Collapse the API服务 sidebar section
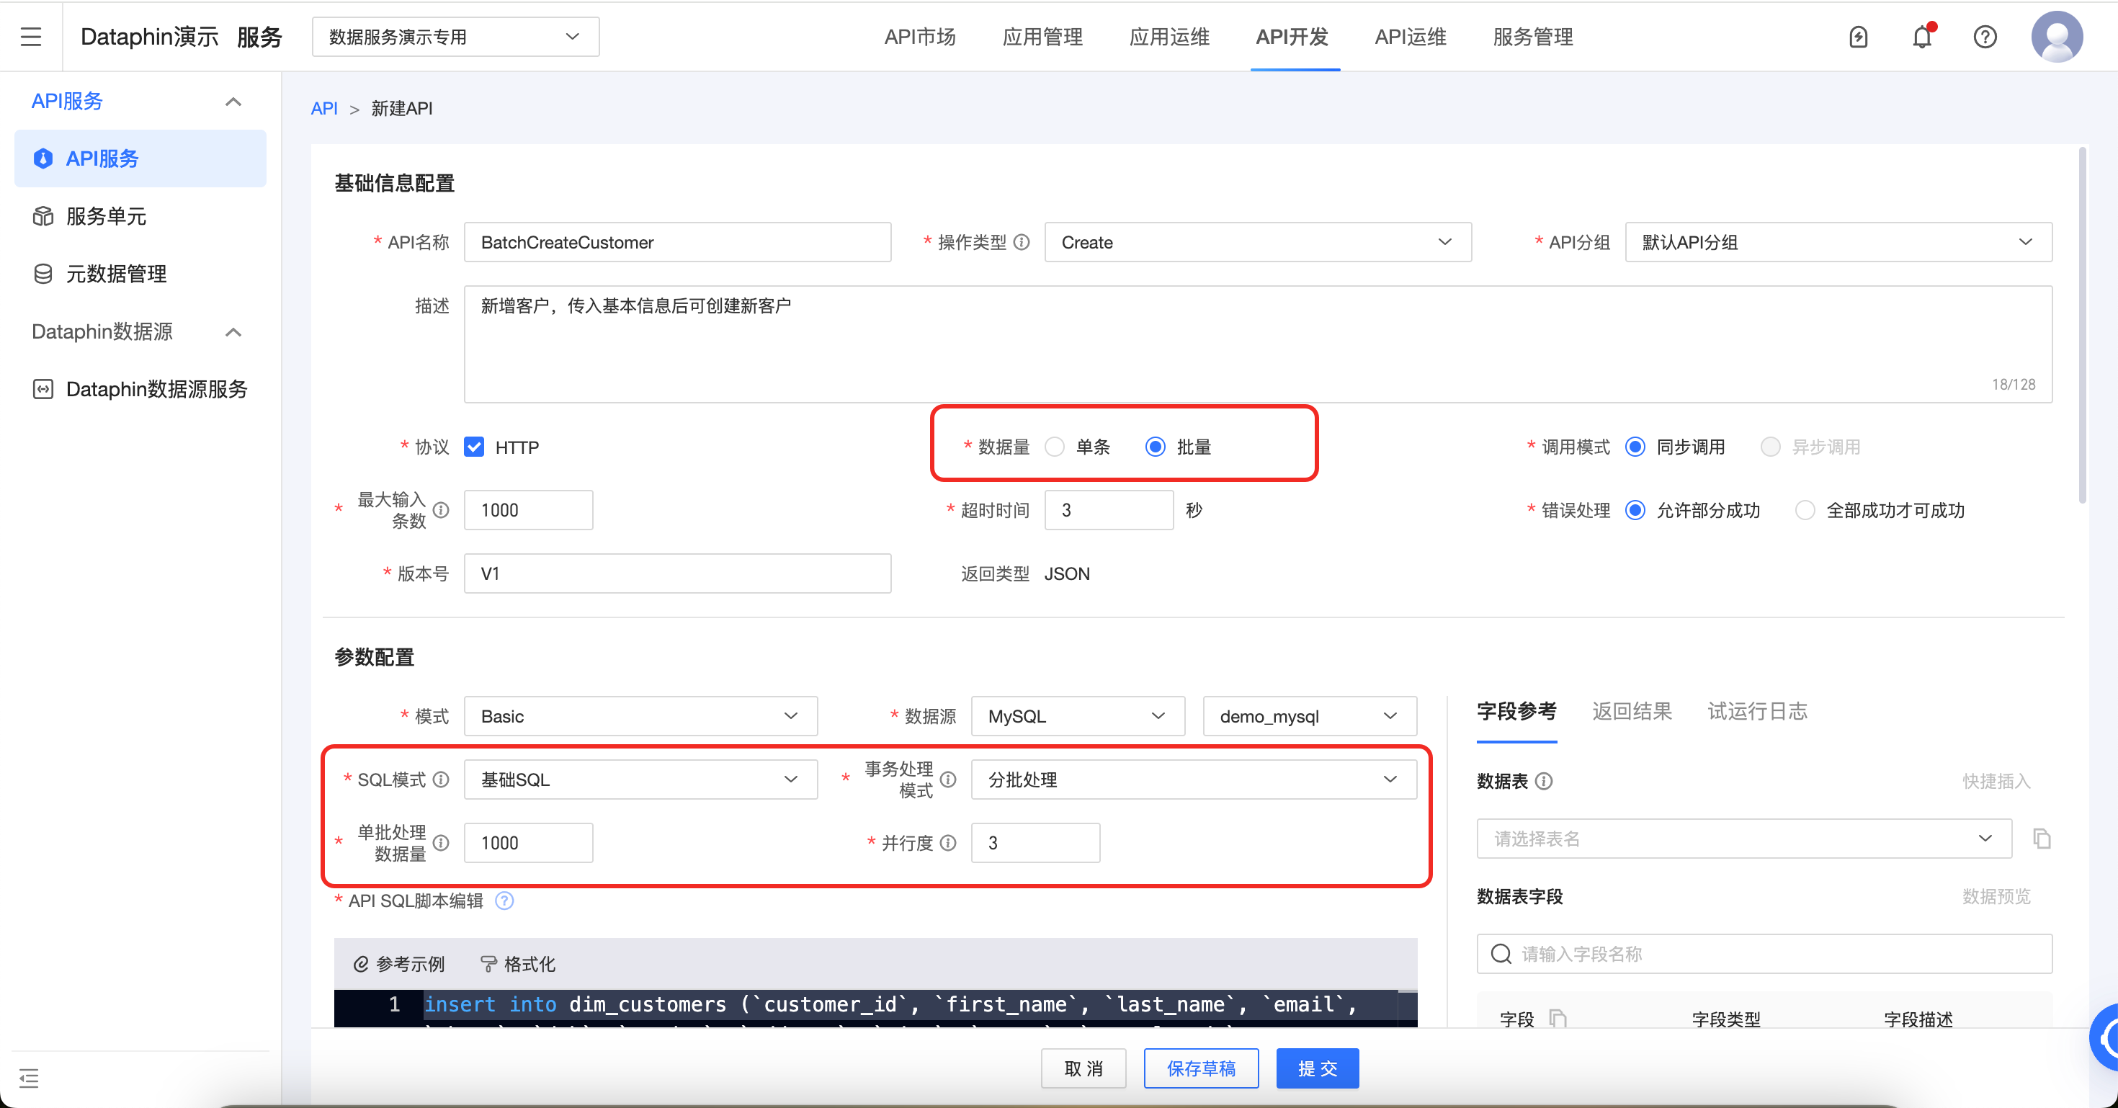2118x1108 pixels. [x=233, y=101]
